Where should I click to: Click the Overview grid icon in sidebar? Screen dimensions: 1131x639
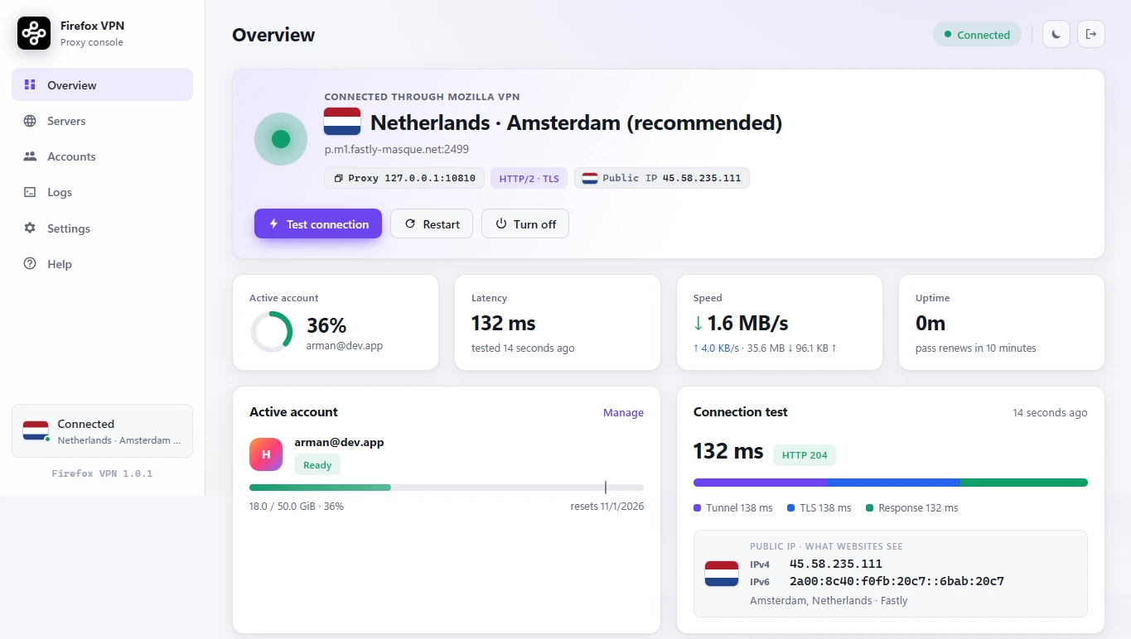tap(30, 84)
